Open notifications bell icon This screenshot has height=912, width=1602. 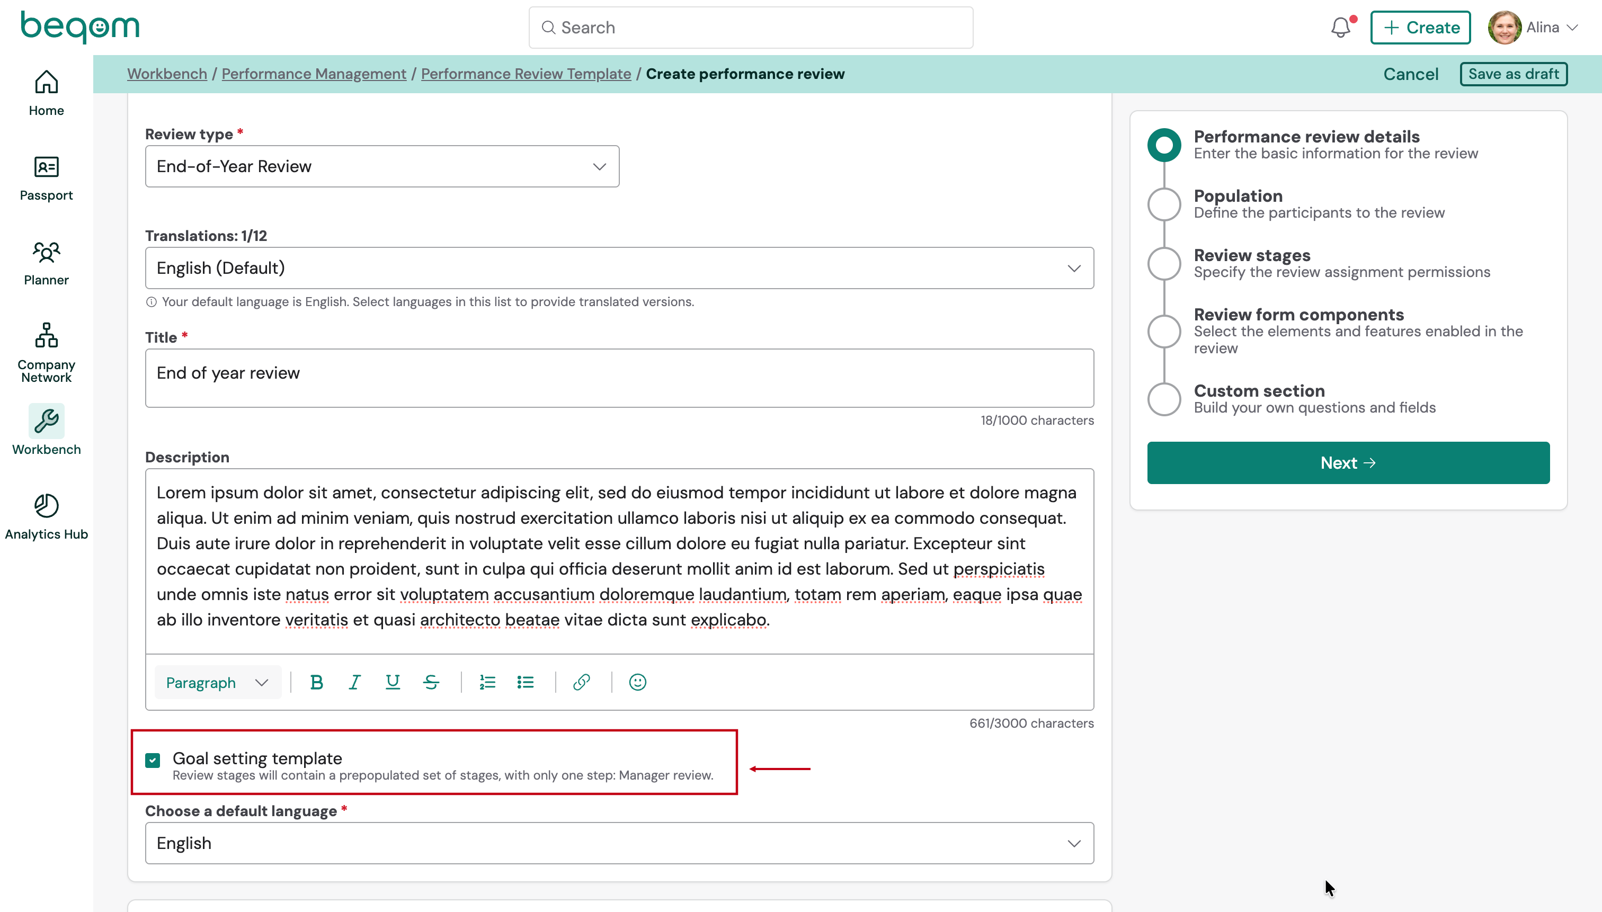click(x=1341, y=28)
